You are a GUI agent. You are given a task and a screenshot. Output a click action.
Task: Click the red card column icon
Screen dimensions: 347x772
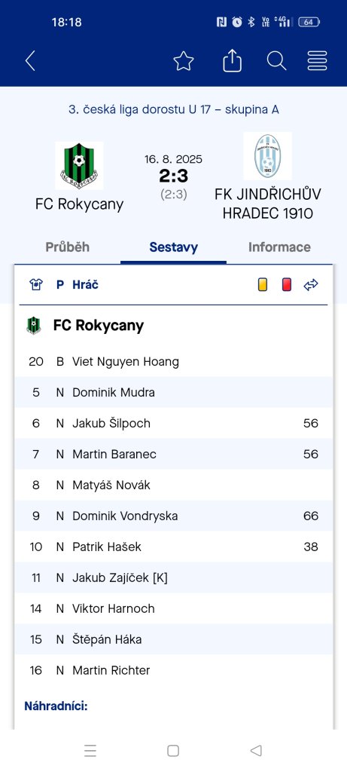click(287, 284)
